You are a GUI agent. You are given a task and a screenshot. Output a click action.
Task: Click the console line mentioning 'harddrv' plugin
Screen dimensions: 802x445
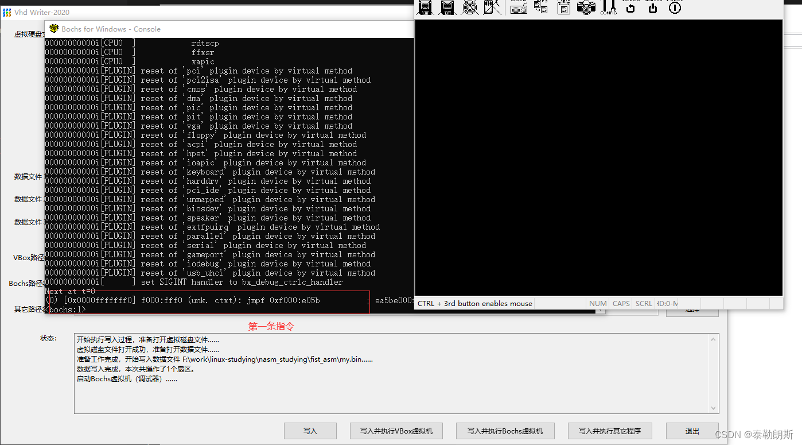tap(208, 181)
